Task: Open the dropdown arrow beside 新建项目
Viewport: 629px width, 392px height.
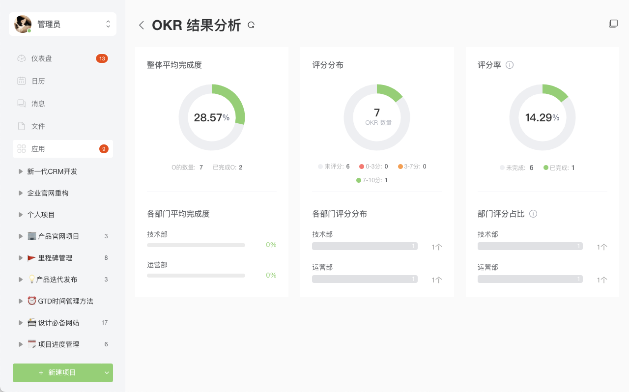Action: pyautogui.click(x=107, y=373)
